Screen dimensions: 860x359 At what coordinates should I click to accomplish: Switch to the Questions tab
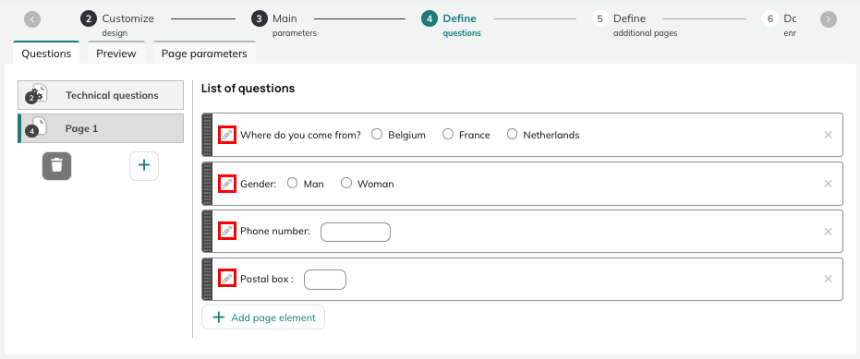point(46,54)
